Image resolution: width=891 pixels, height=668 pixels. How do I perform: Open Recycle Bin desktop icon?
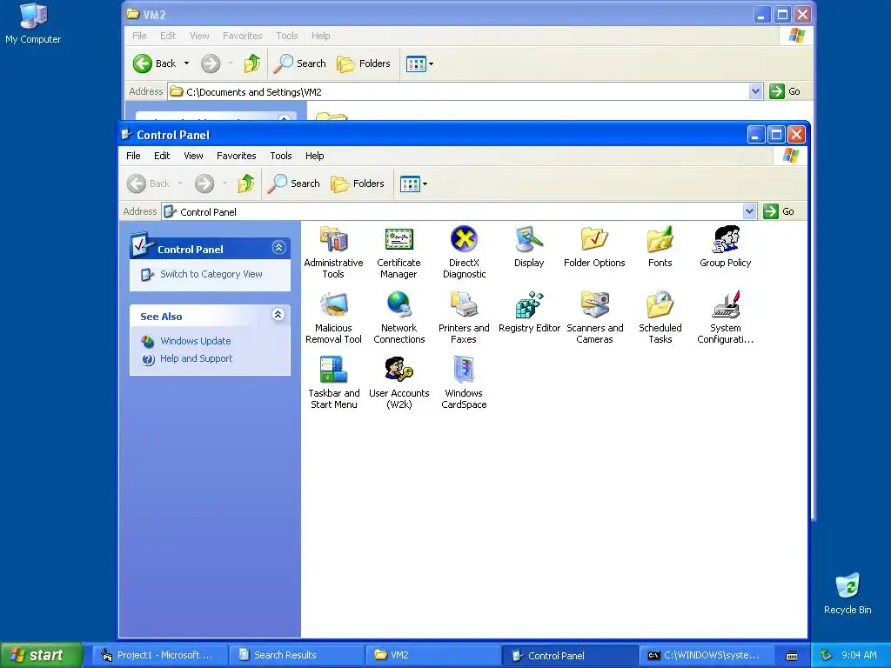point(847,594)
